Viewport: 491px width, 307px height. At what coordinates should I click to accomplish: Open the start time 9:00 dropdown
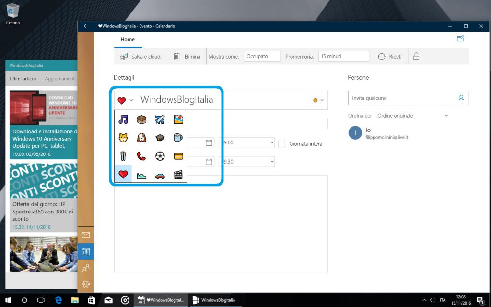point(246,142)
